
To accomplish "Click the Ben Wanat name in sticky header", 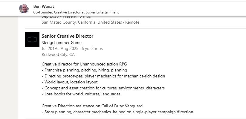I will [x=44, y=7].
